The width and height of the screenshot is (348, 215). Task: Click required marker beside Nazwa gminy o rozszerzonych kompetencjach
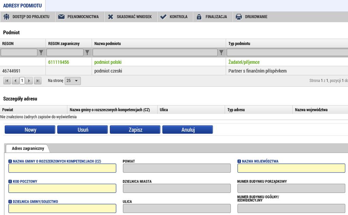[x=10, y=161]
